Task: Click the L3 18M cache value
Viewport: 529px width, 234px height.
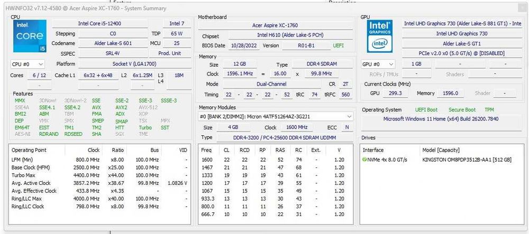Action: click(179, 76)
